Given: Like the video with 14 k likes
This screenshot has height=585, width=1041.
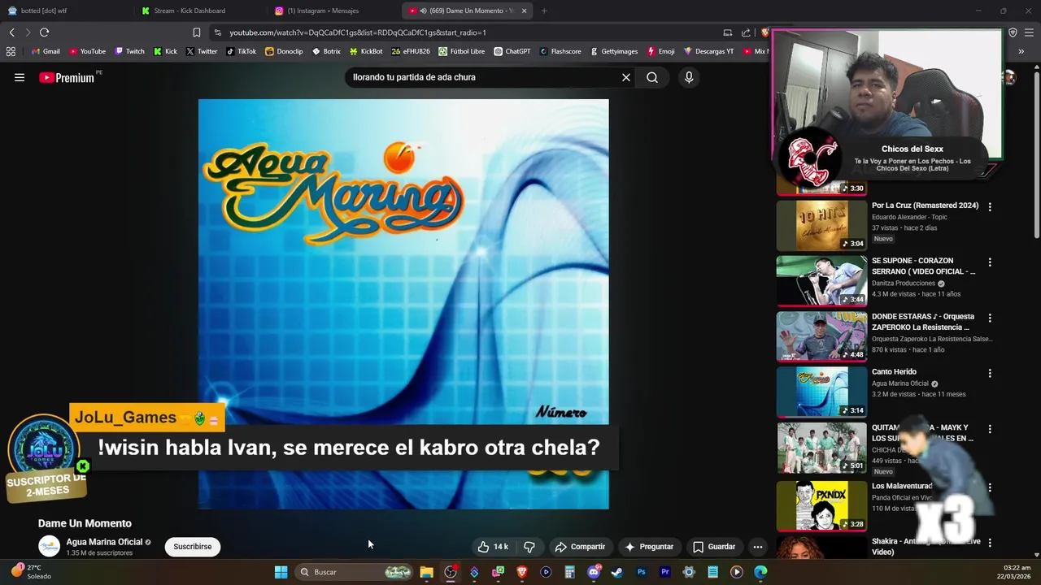Looking at the screenshot, I should coord(493,547).
